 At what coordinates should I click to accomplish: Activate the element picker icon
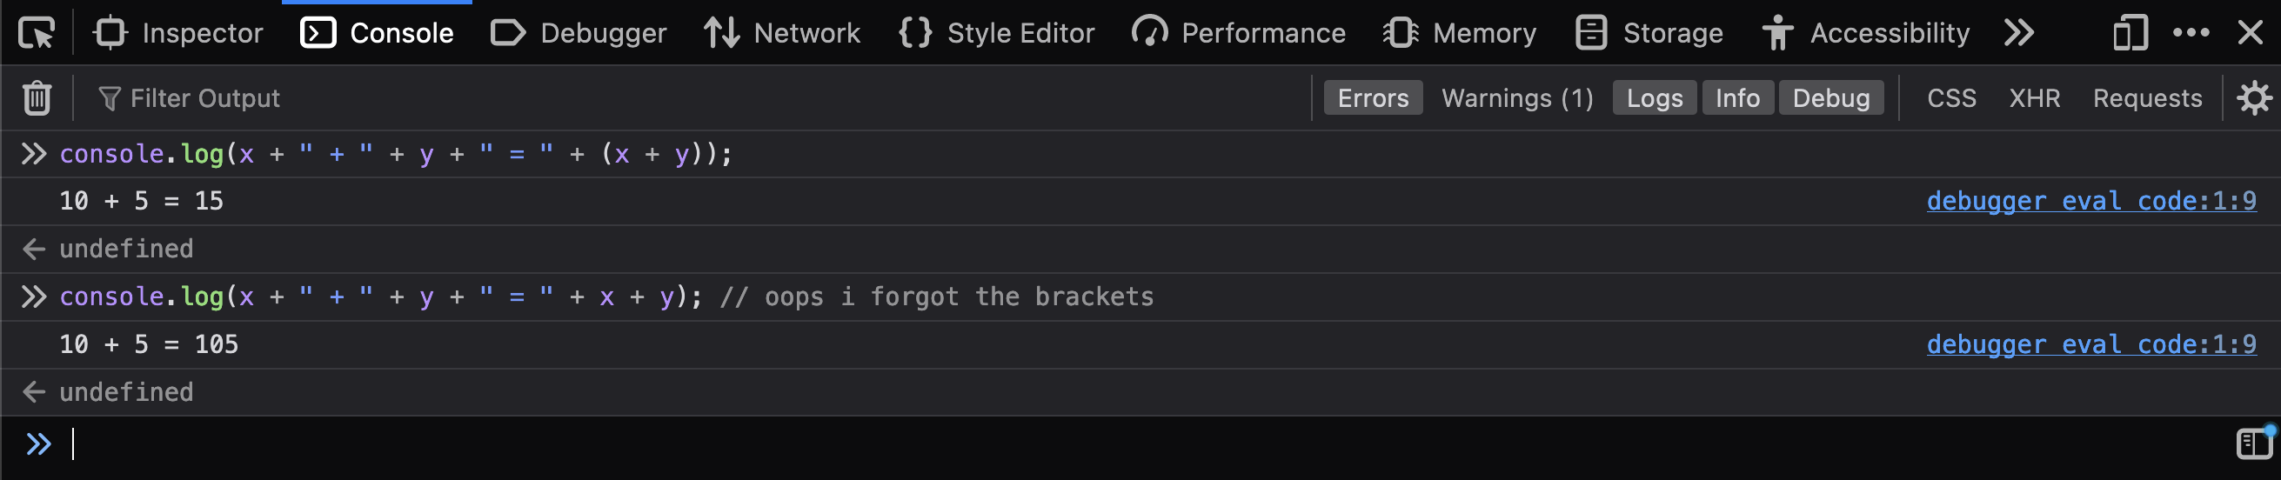coord(37,34)
